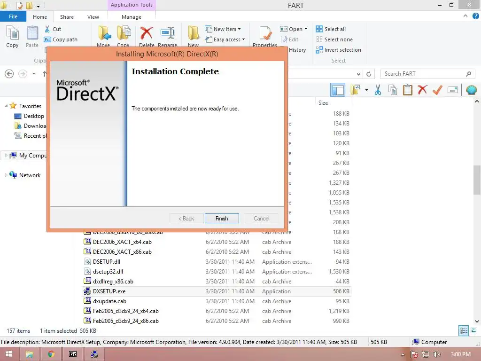This screenshot has width=481, height=361.
Task: Click the Refresh icon beside the address bar
Action: (x=369, y=74)
